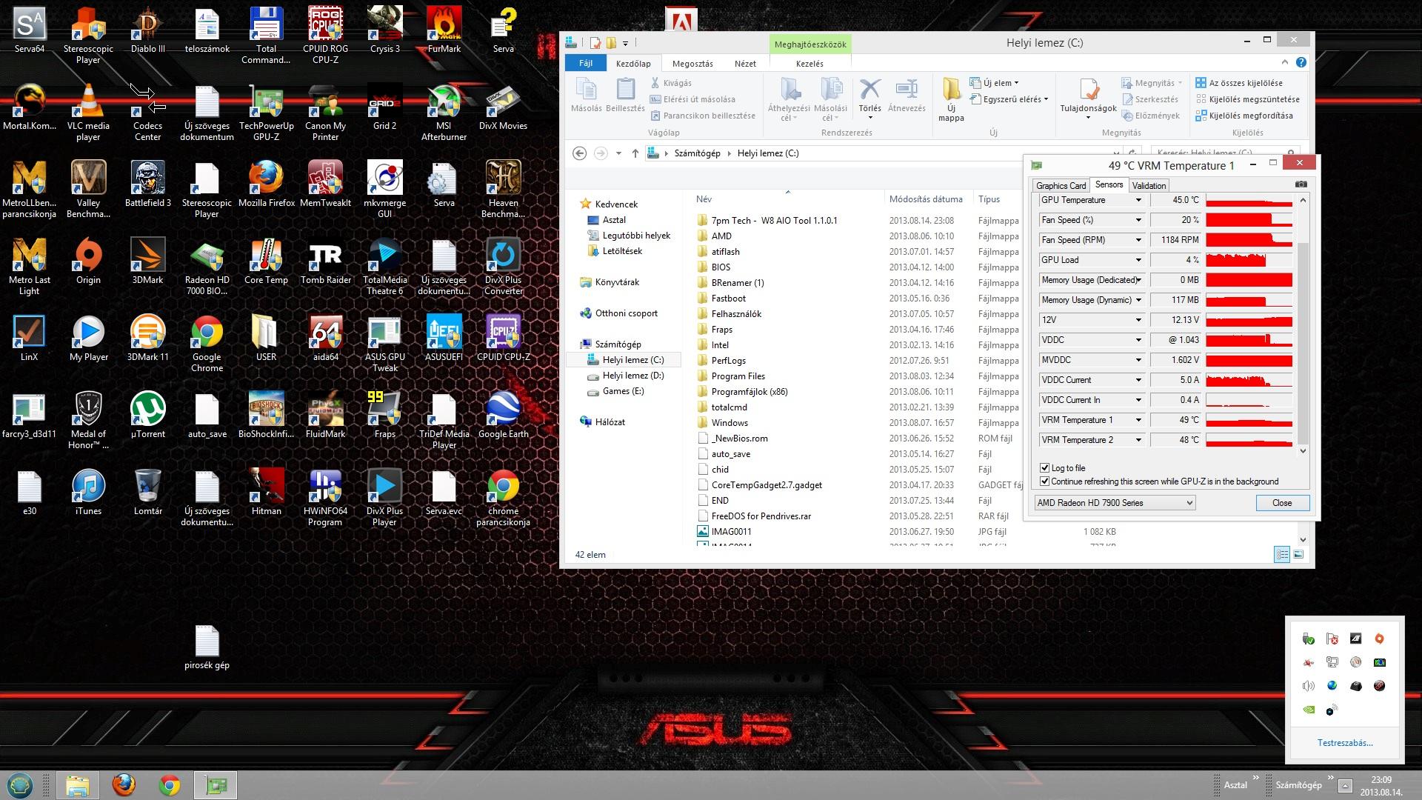Open the Megosztás ribbon tab
The image size is (1422, 800).
coord(692,64)
